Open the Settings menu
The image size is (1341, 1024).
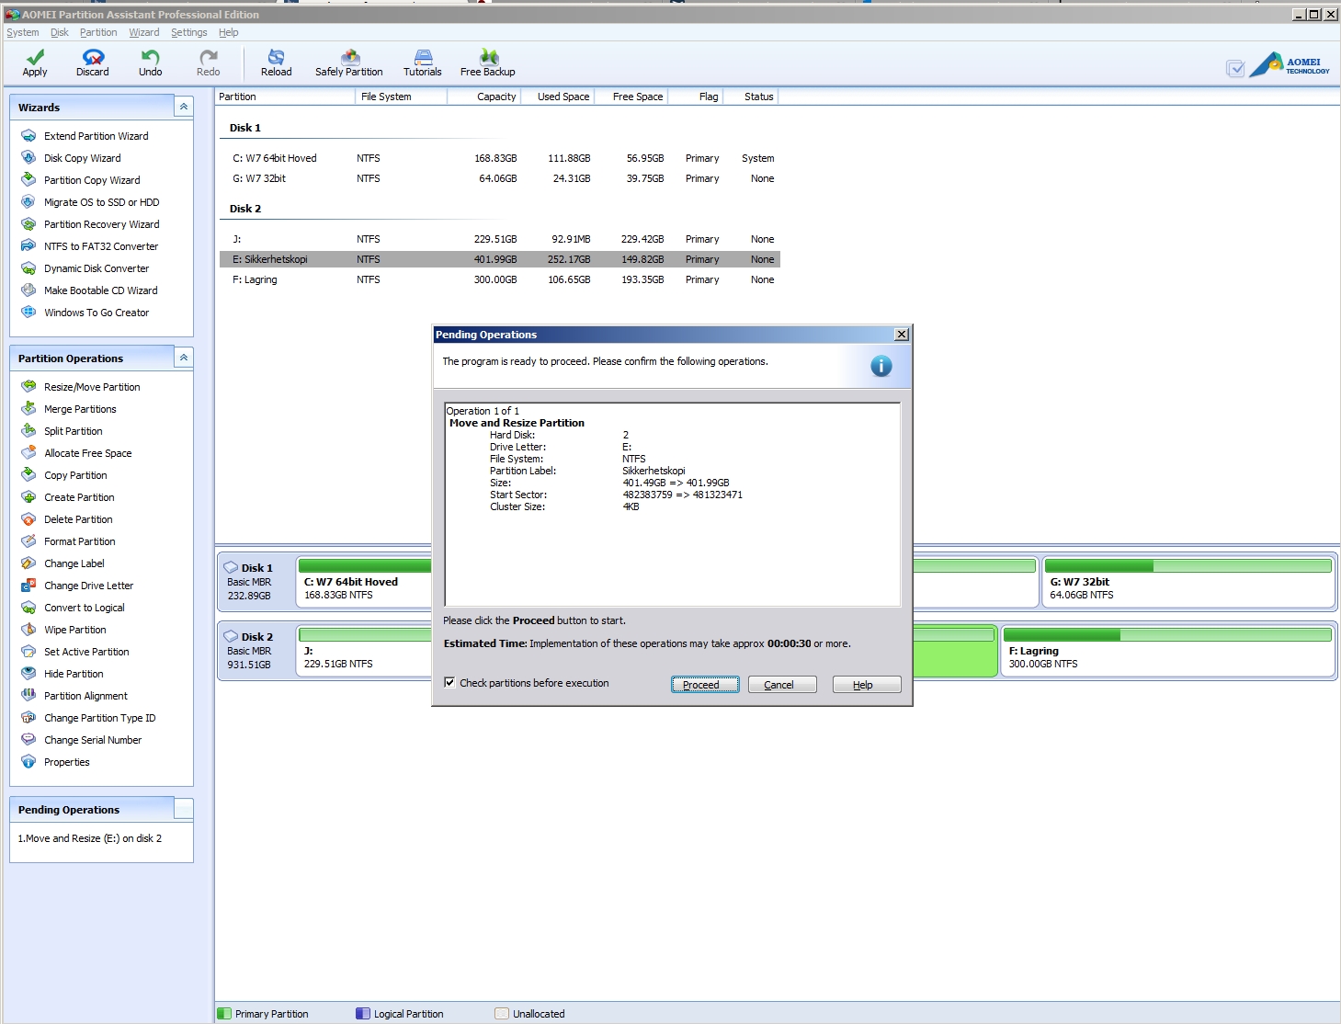click(189, 32)
